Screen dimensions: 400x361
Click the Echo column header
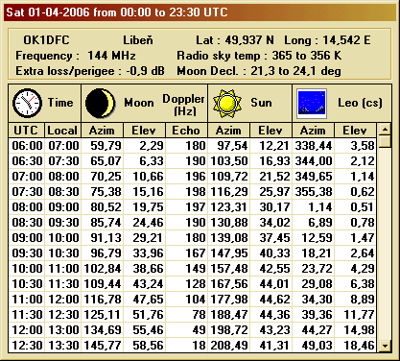[186, 131]
